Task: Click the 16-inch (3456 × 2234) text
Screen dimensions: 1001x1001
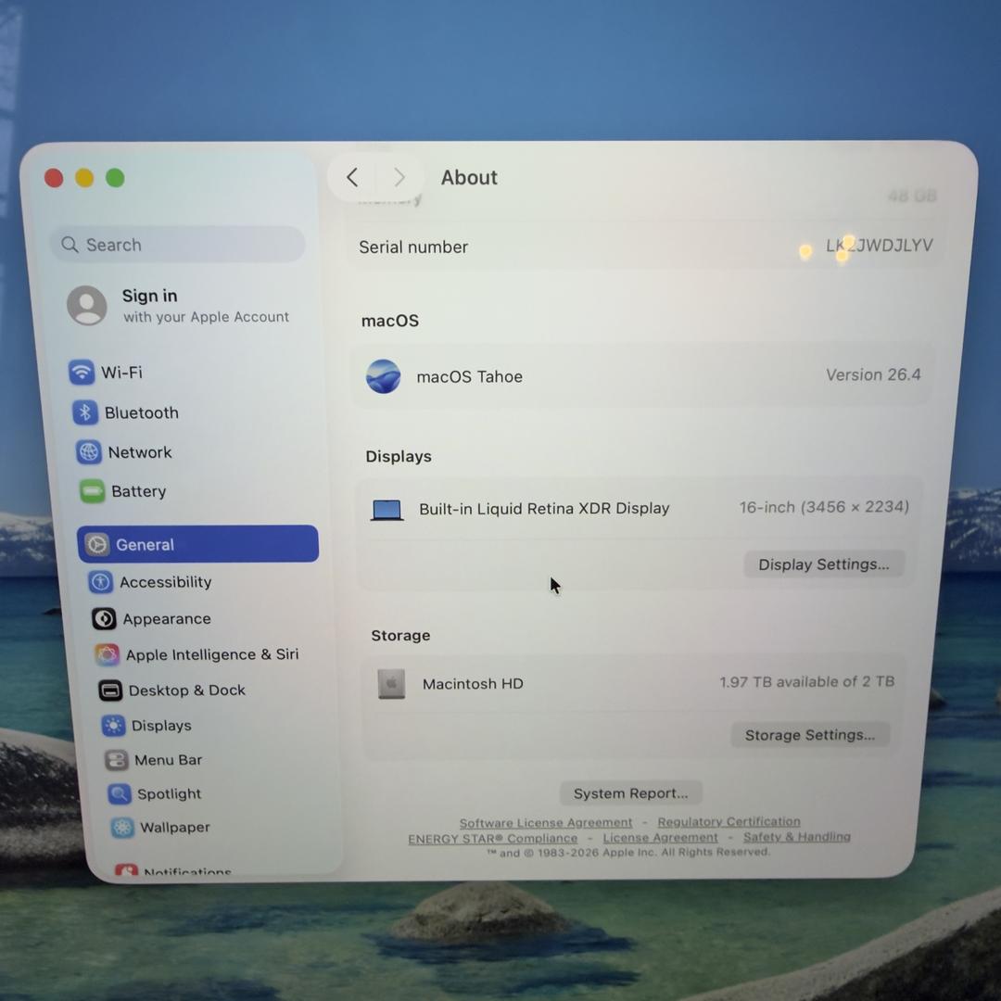Action: (x=824, y=507)
